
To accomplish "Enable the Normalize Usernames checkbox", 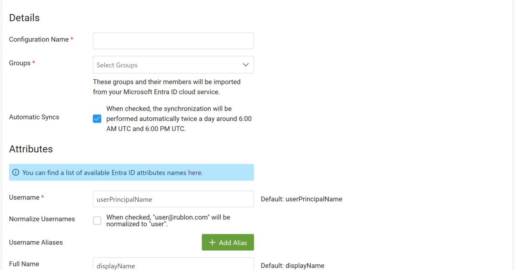I will tap(97, 221).
